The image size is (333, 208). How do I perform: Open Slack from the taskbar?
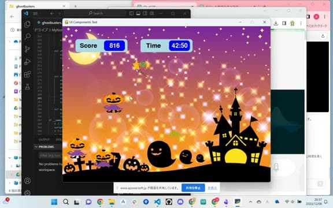tap(134, 202)
